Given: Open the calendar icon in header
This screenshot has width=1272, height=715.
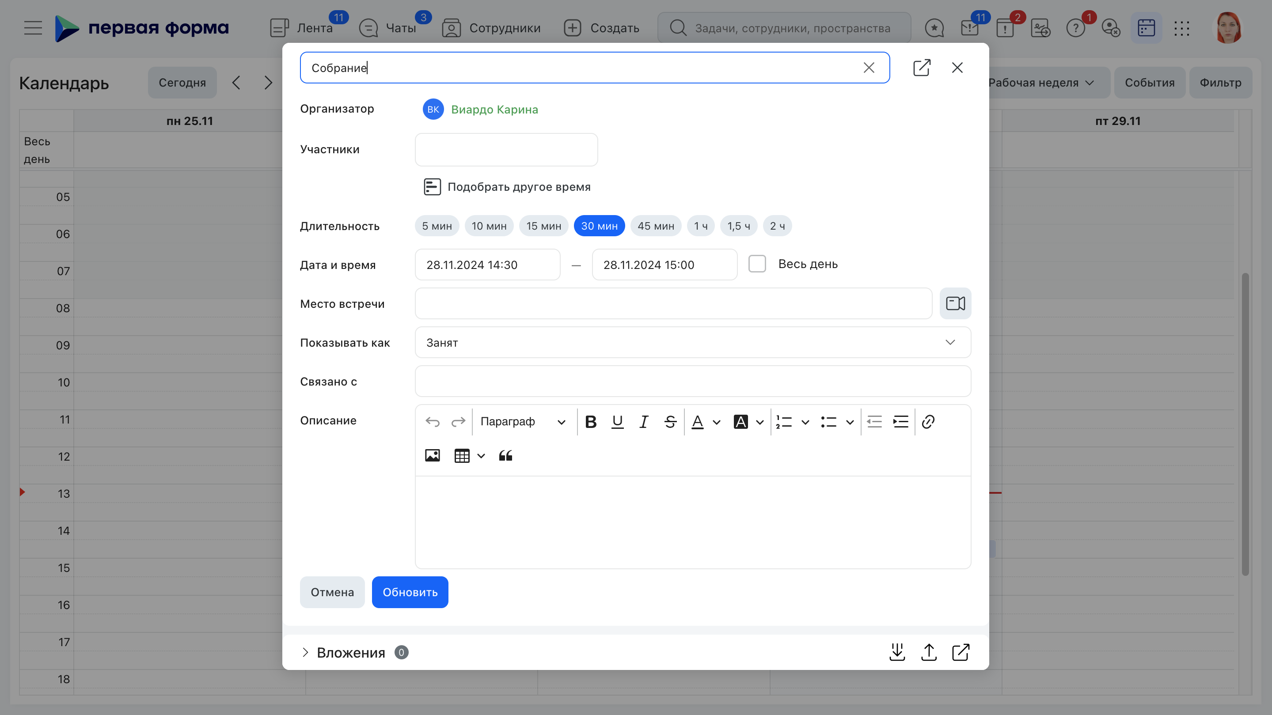Looking at the screenshot, I should [x=1146, y=28].
